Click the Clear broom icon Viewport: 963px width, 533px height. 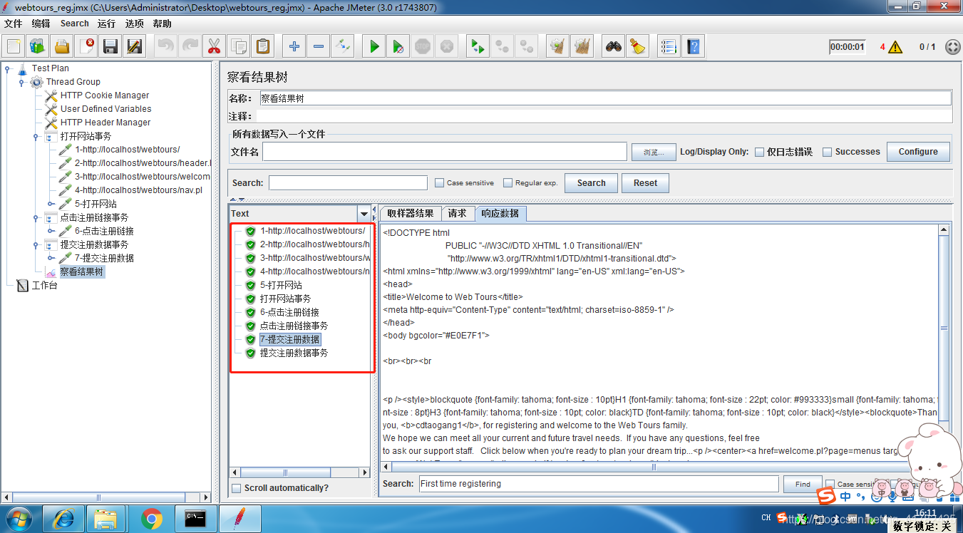(558, 47)
